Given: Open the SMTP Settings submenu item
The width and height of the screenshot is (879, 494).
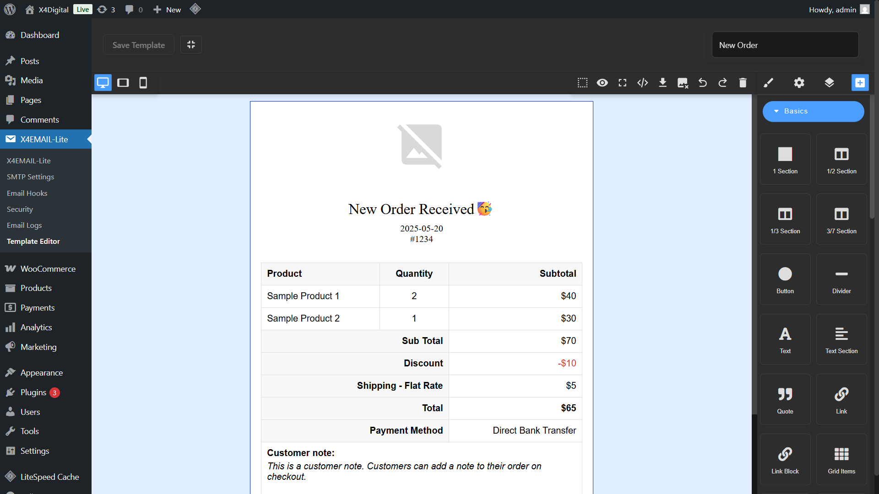Looking at the screenshot, I should point(30,177).
